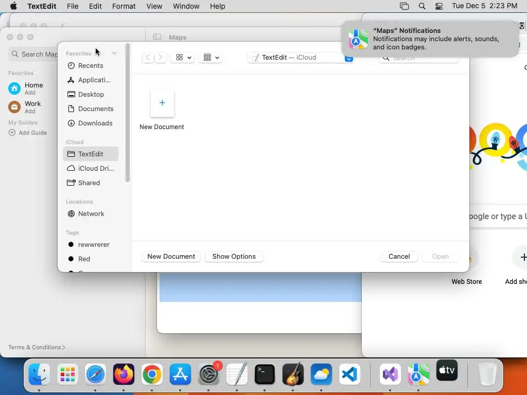Open iCloud Drive in the sidebar
The image size is (527, 395).
(91, 168)
